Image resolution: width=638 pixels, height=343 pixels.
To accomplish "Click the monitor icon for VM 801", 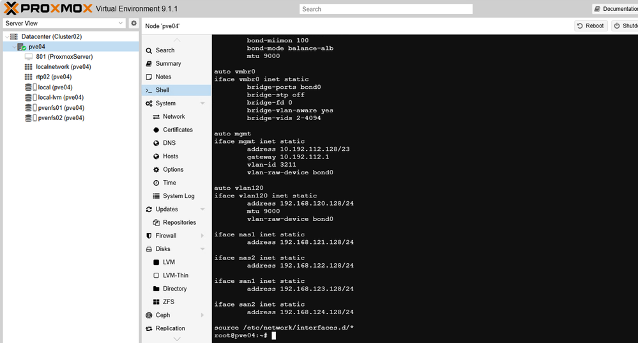I will (x=29, y=57).
